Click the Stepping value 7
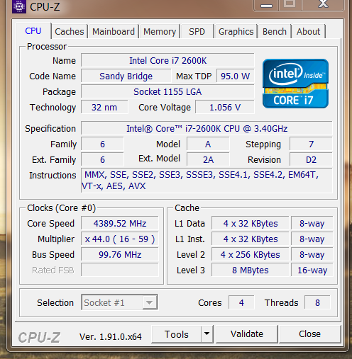Image resolution: width=352 pixels, height=359 pixels. click(311, 144)
